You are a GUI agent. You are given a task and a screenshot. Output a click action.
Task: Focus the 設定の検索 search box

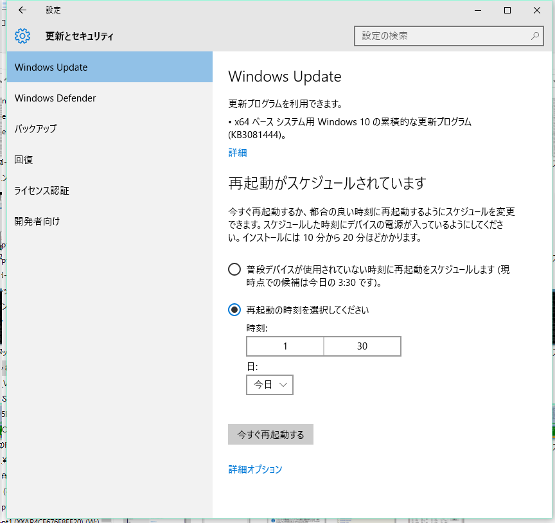(449, 36)
